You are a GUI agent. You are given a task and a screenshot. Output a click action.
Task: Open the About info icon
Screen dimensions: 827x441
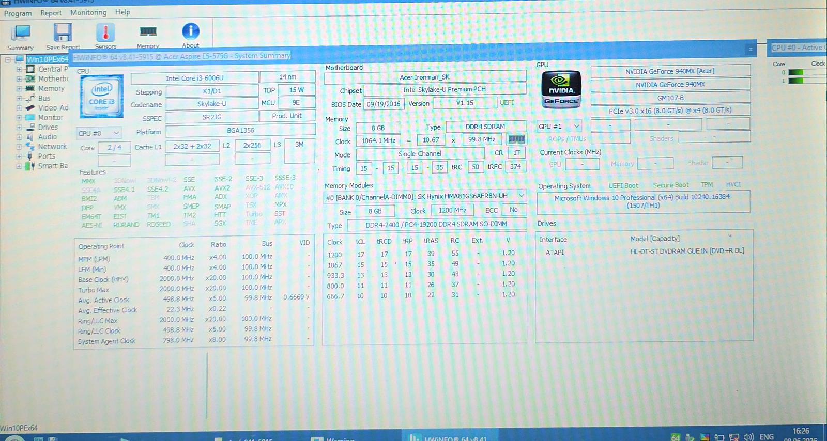191,31
